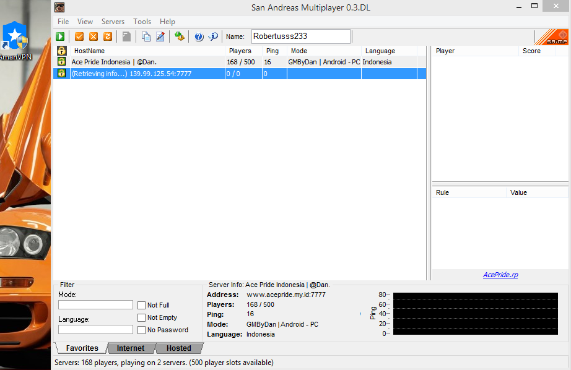
Task: Sort servers by Ping column
Action: (274, 51)
